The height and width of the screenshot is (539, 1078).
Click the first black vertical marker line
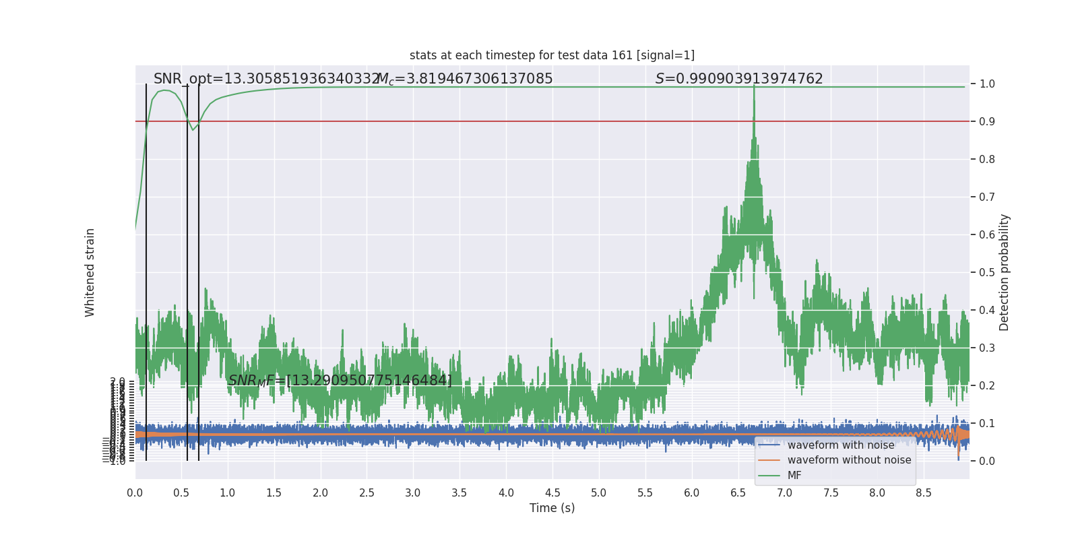[146, 272]
